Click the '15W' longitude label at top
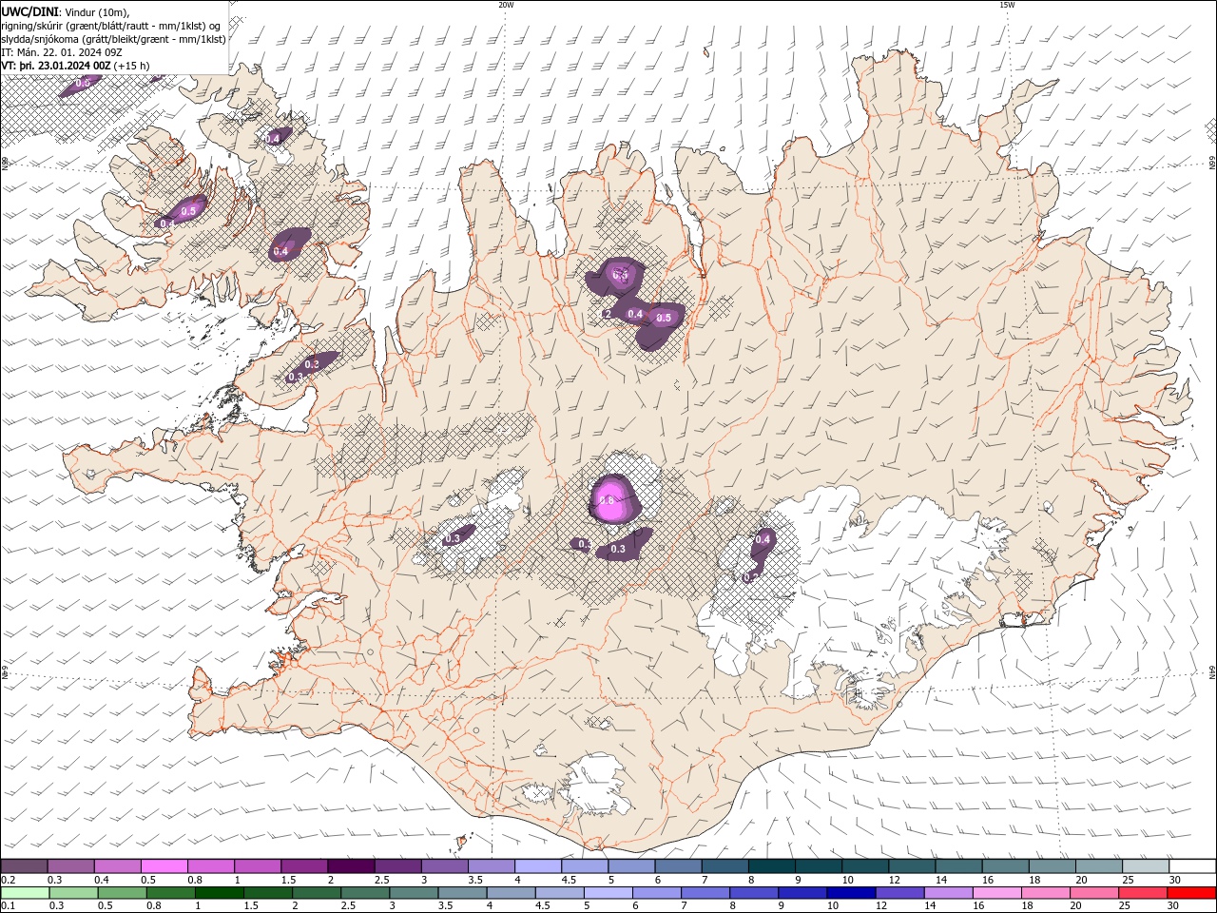This screenshot has height=913, width=1217. pos(1007,5)
